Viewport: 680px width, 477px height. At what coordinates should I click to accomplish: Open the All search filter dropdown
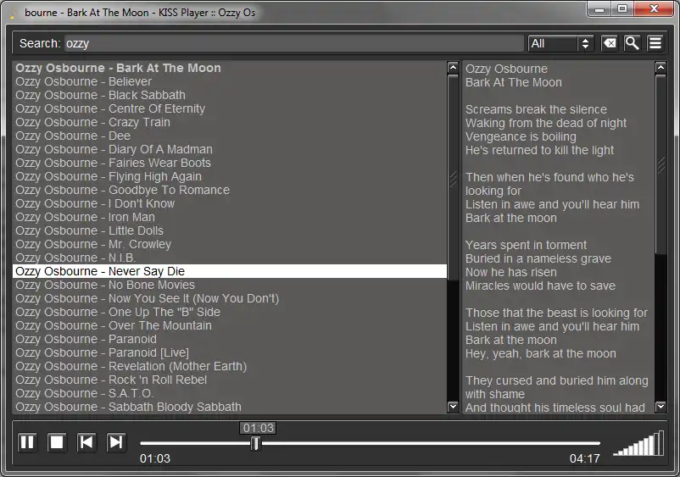pos(560,43)
